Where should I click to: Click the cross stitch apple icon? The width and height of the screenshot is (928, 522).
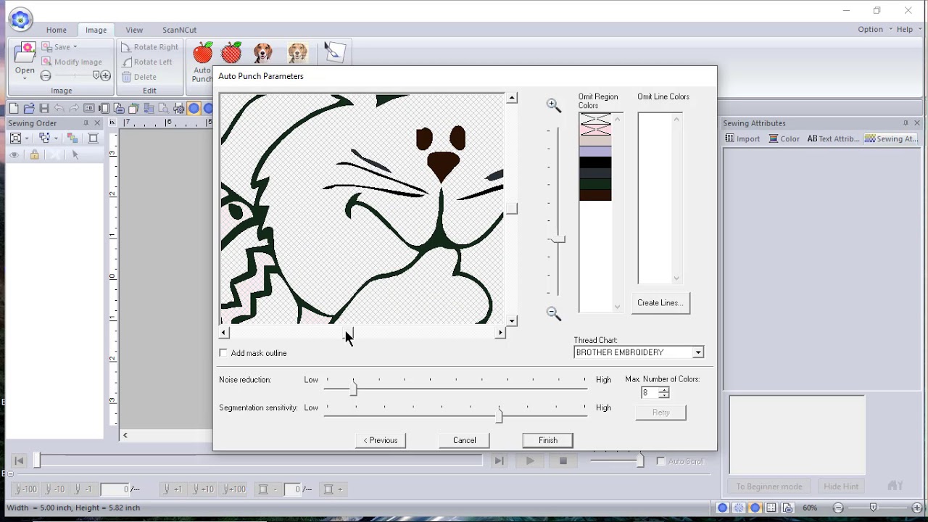pyautogui.click(x=231, y=52)
